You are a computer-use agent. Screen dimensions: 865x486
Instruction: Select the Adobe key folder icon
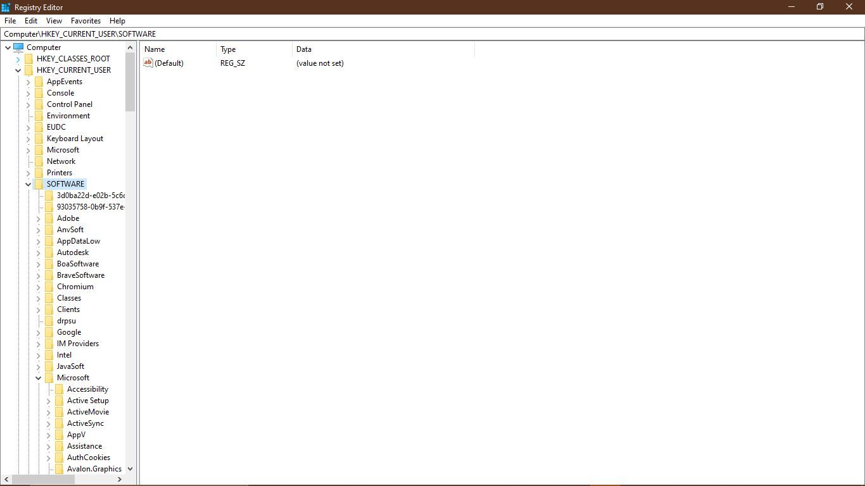49,218
